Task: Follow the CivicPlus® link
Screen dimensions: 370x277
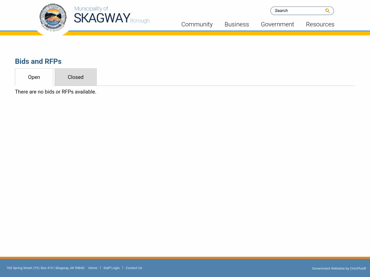Action: click(357, 268)
